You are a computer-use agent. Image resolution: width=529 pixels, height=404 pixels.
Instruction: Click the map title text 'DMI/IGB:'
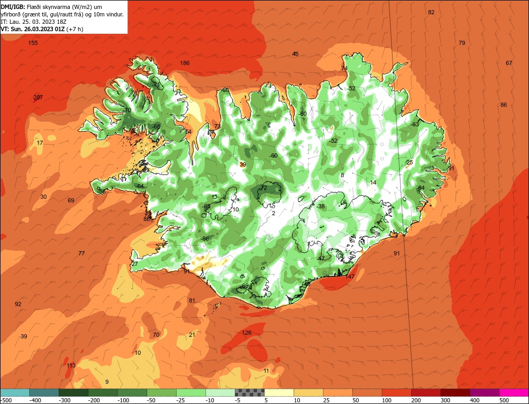[13, 7]
